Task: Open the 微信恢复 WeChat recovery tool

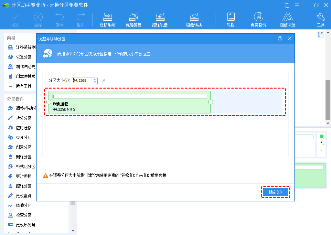Action: pyautogui.click(x=288, y=20)
